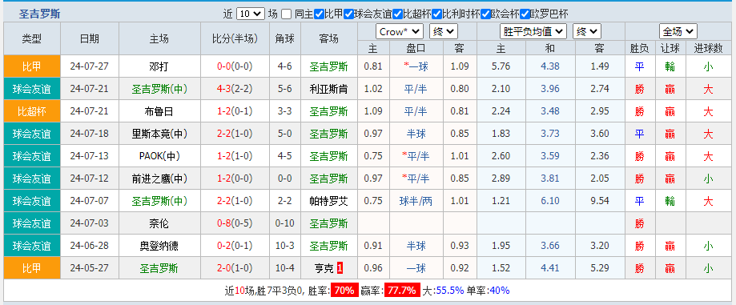The height and width of the screenshot is (305, 736).
Task: Click the 小 goals result in 奥登纳德 row
Action: pyautogui.click(x=708, y=246)
